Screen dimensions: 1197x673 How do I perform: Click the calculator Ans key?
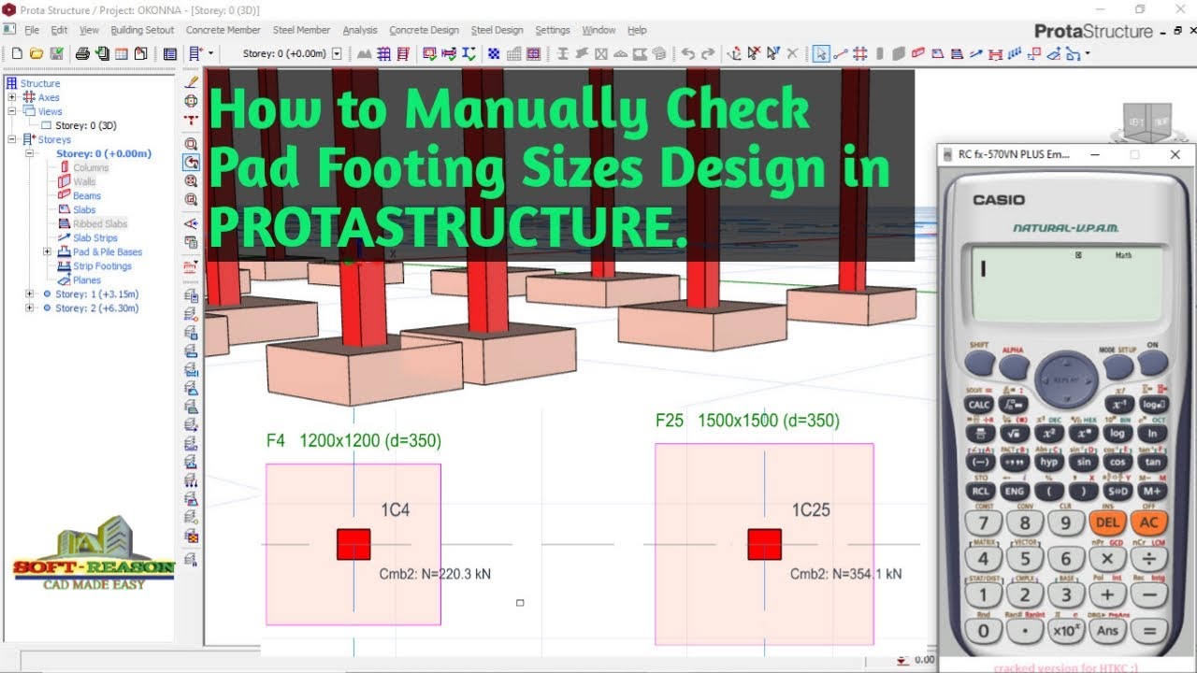[x=1106, y=629]
